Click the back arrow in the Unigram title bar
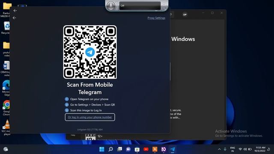This screenshot has width=274, height=154. [15, 11]
